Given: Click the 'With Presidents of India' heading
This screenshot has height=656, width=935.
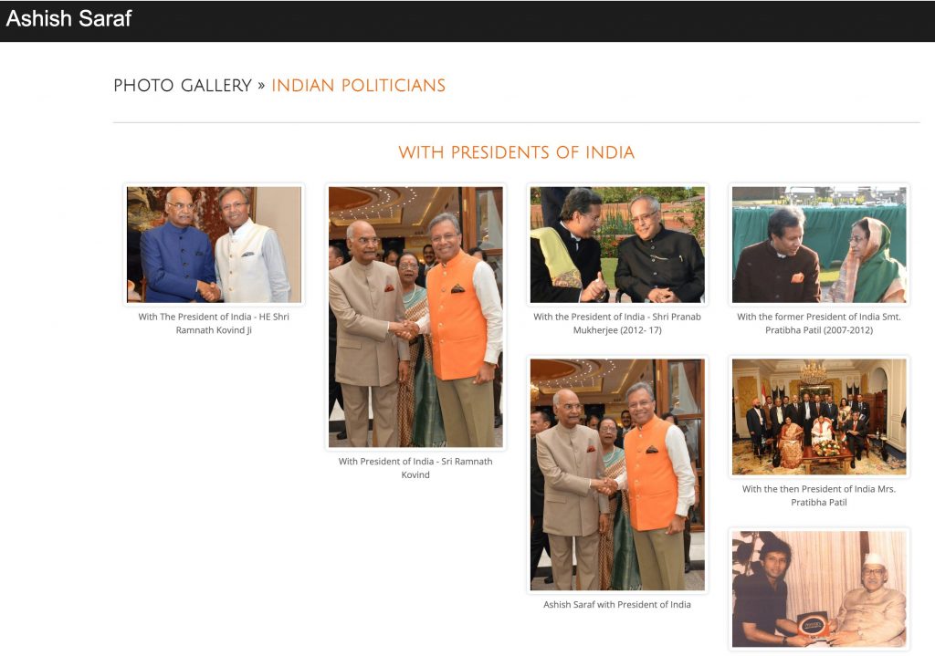Looking at the screenshot, I should pos(517,152).
